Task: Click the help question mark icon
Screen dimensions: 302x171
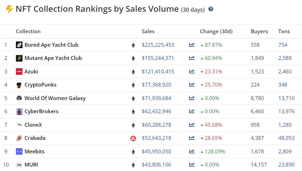Action: coord(211,9)
